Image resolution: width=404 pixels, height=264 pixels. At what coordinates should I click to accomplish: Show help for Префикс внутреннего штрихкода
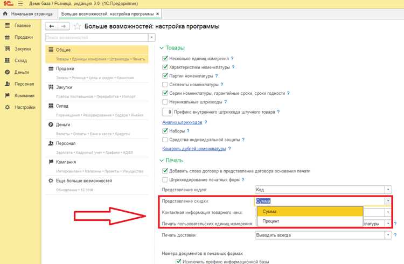click(278, 112)
